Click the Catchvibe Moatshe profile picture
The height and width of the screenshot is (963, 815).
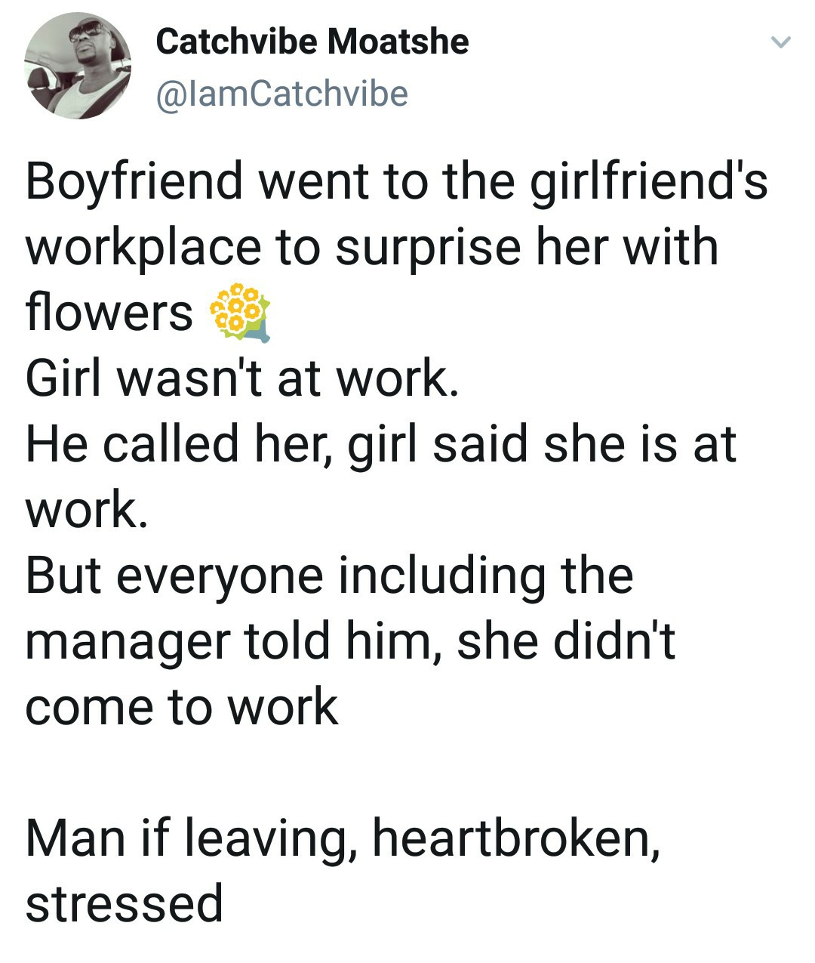[77, 65]
